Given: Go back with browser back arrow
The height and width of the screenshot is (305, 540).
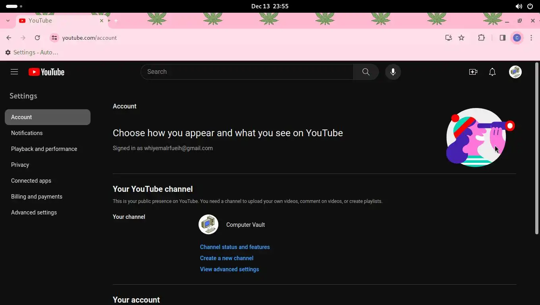Looking at the screenshot, I should point(9,38).
